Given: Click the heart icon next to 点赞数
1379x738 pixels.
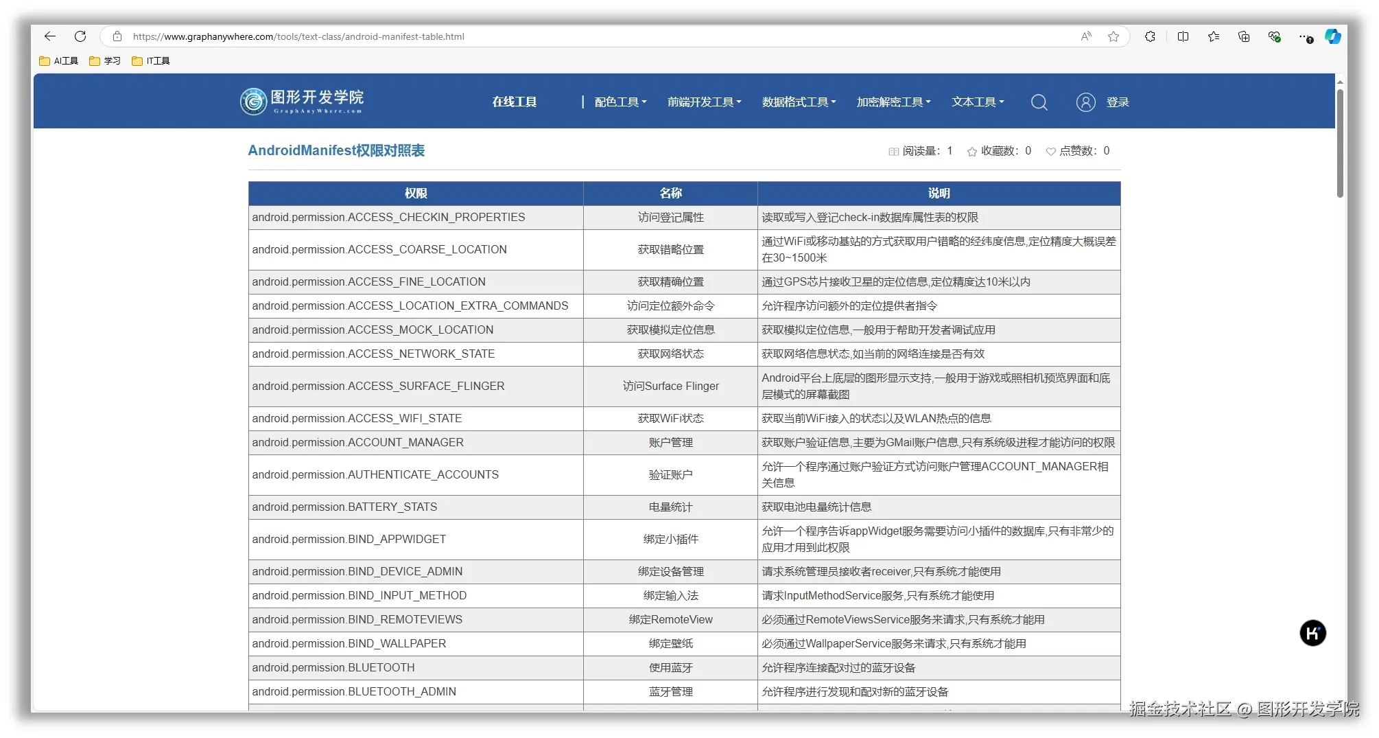Looking at the screenshot, I should pyautogui.click(x=1050, y=151).
